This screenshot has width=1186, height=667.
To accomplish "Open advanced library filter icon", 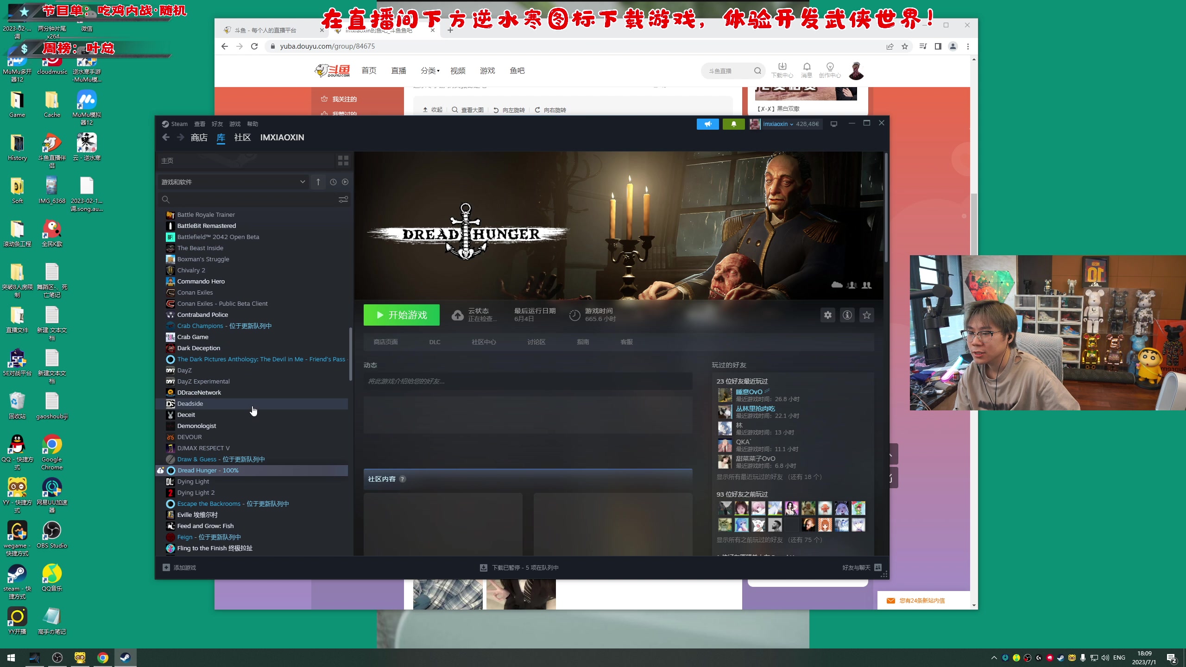I will click(x=343, y=200).
